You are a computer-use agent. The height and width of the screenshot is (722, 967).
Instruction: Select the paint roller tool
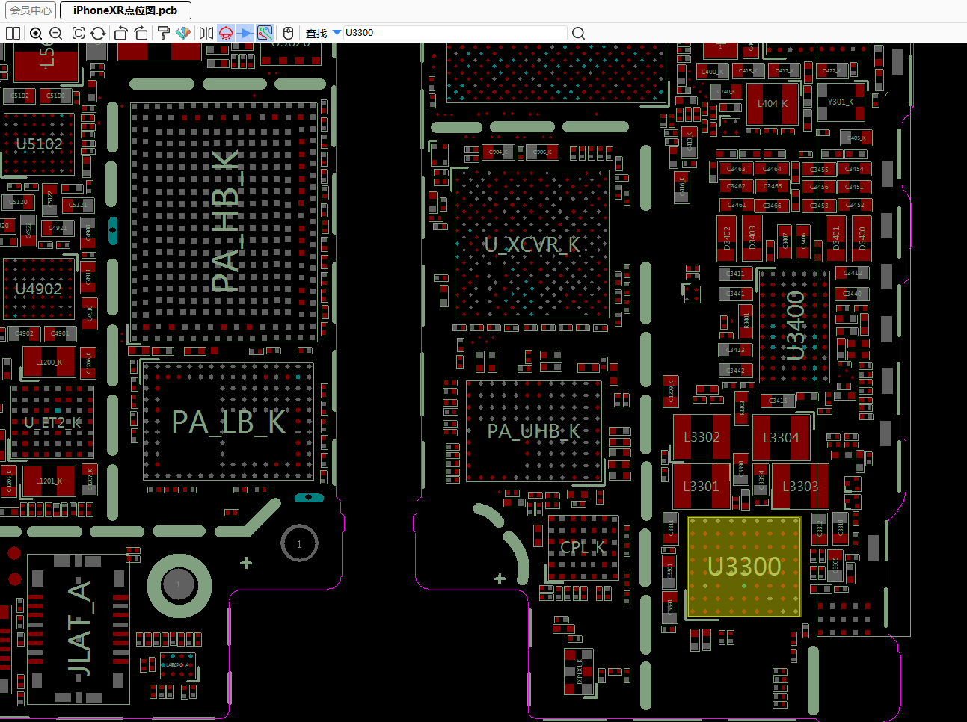pos(163,33)
